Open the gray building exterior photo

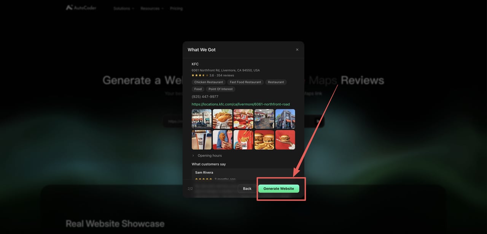(x=285, y=119)
